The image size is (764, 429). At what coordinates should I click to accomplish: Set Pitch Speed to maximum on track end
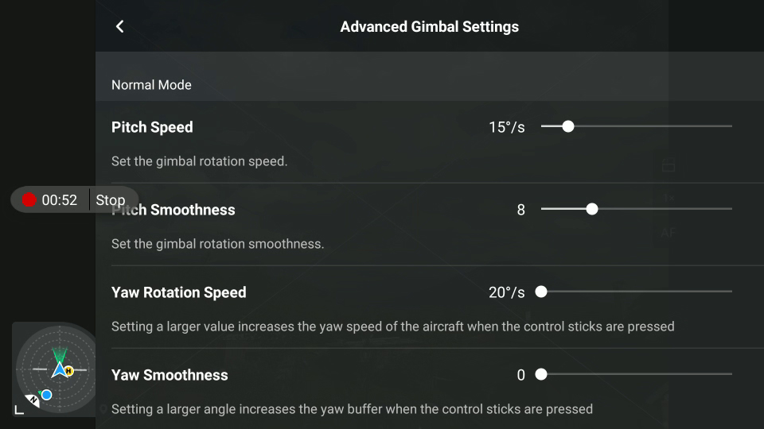[731, 126]
